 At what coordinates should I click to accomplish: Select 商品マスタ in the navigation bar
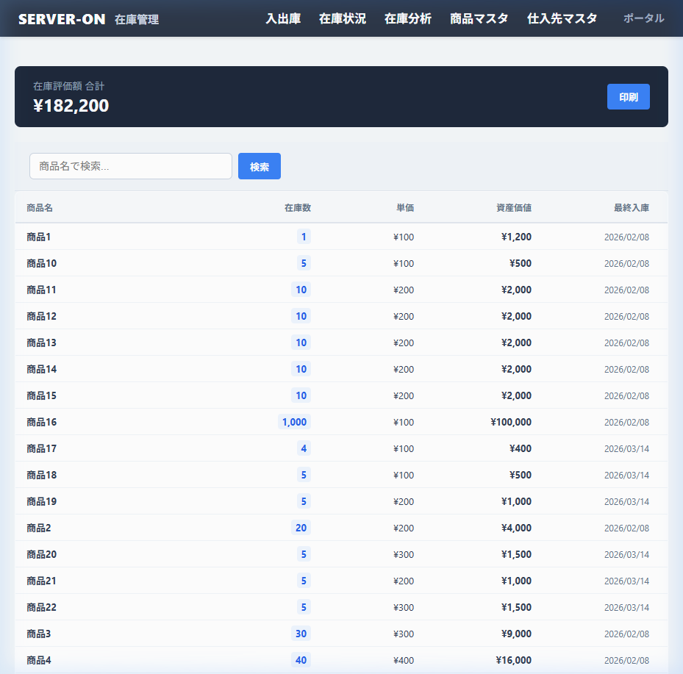[479, 19]
